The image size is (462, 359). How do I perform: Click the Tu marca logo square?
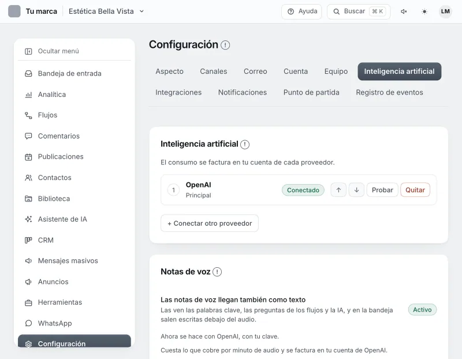14,12
